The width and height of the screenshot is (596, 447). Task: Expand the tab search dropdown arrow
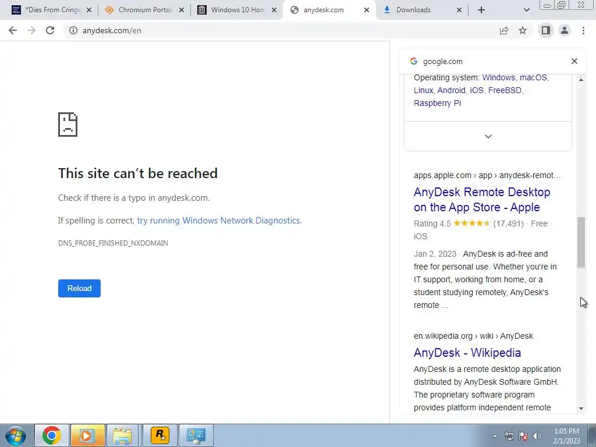(526, 10)
